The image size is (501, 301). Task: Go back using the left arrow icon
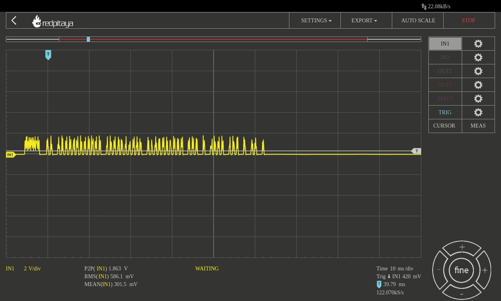coord(14,20)
